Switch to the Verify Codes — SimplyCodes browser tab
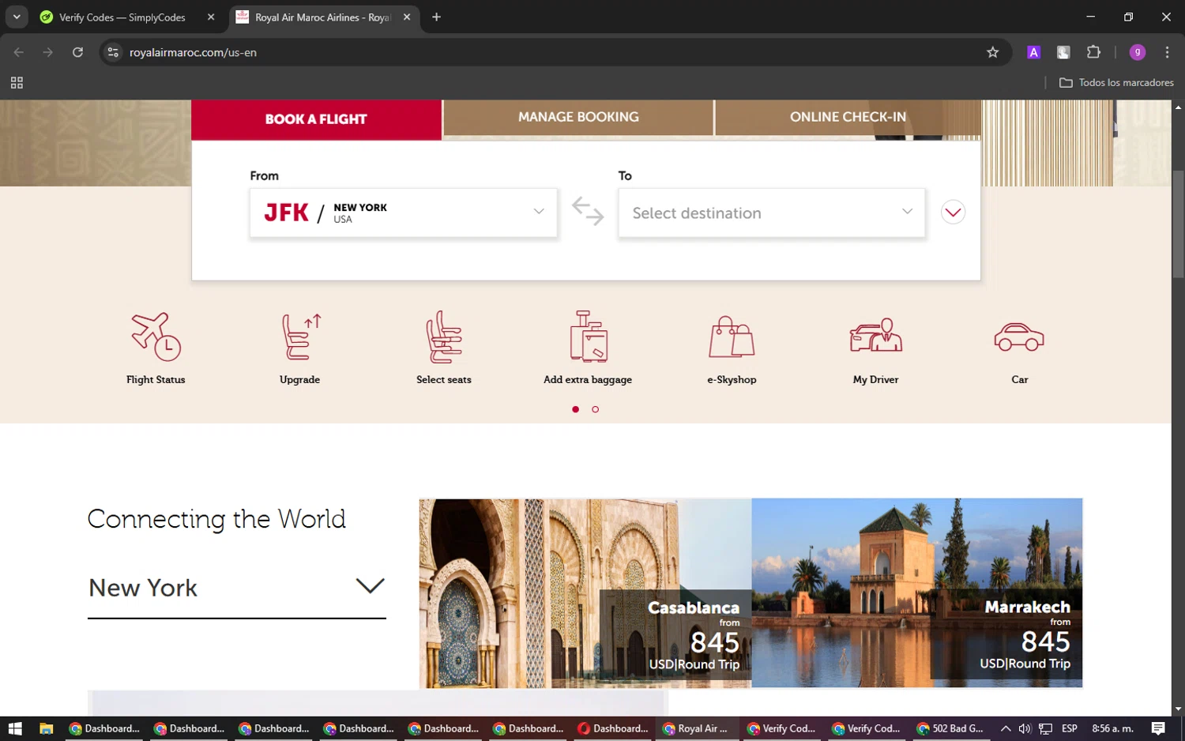1185x741 pixels. (x=122, y=17)
